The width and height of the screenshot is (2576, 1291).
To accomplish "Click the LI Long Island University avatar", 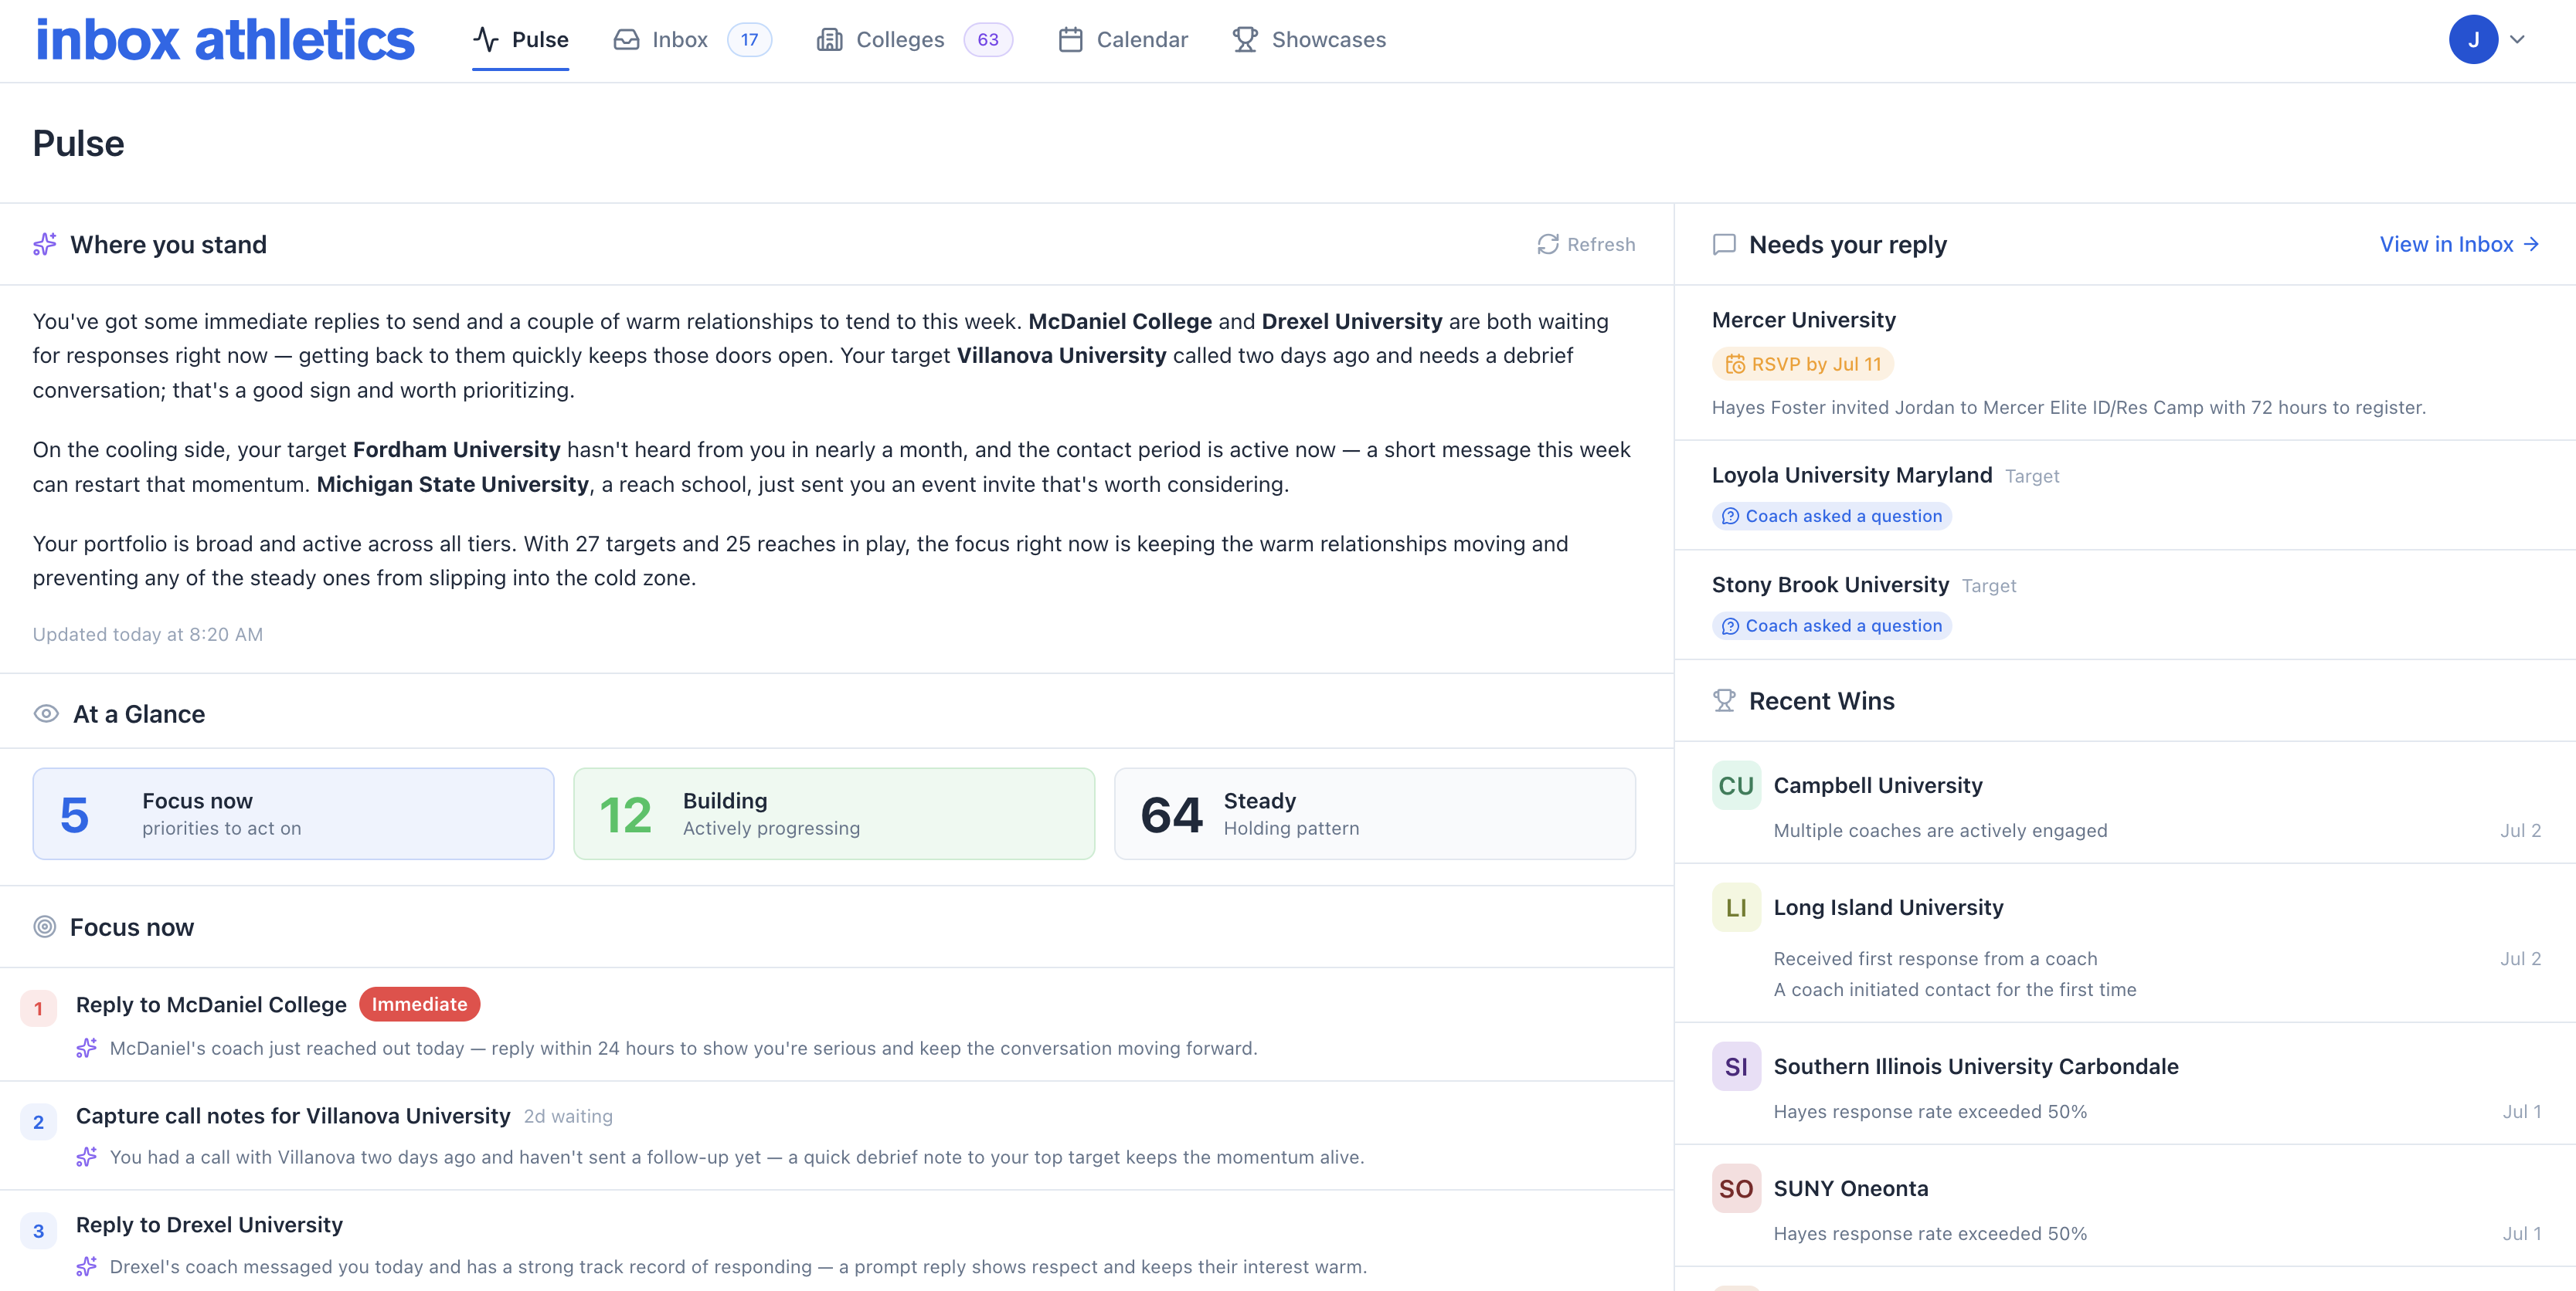I will click(1736, 907).
